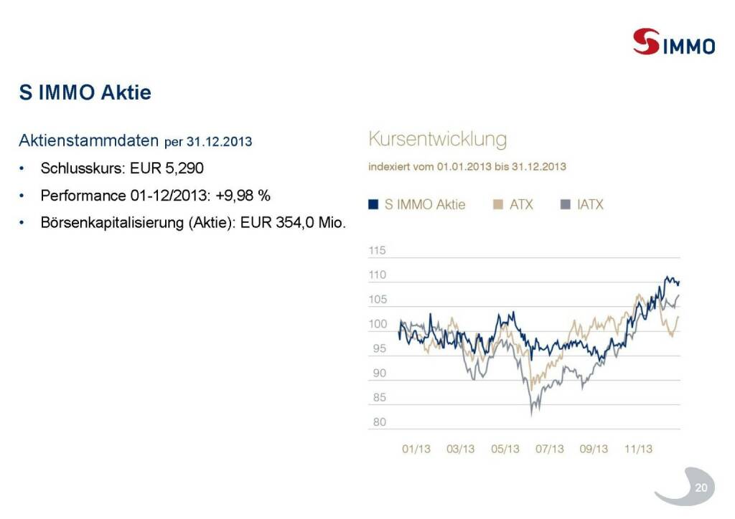Click the "Kursentwicklung" chart heading
The image size is (735, 519).
[x=437, y=138]
